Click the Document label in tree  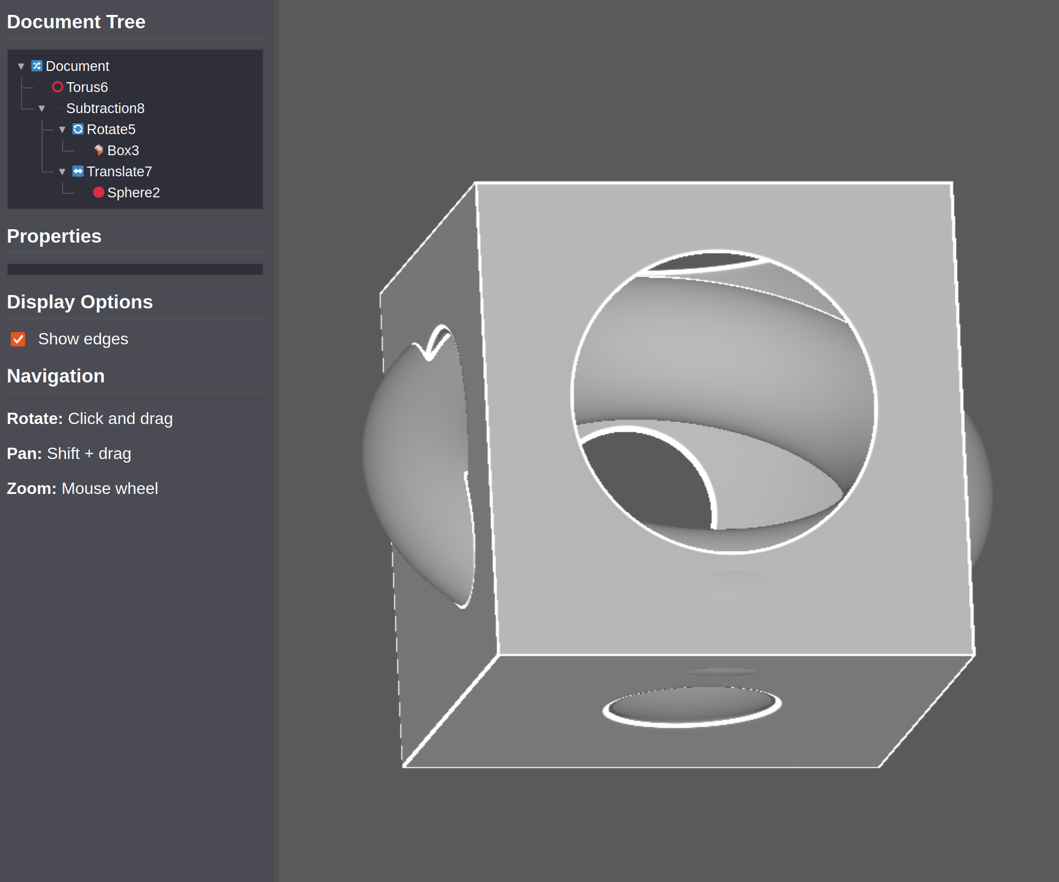[78, 66]
